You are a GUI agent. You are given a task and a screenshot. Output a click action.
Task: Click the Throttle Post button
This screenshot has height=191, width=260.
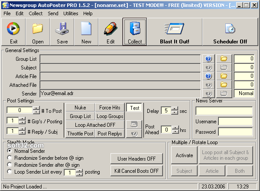[x=80, y=134]
